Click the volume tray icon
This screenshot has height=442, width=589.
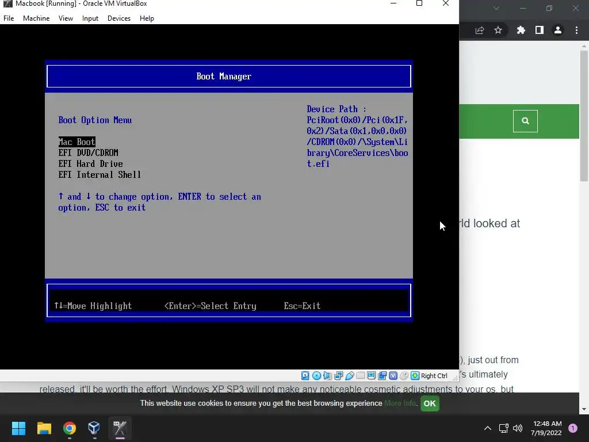click(518, 428)
